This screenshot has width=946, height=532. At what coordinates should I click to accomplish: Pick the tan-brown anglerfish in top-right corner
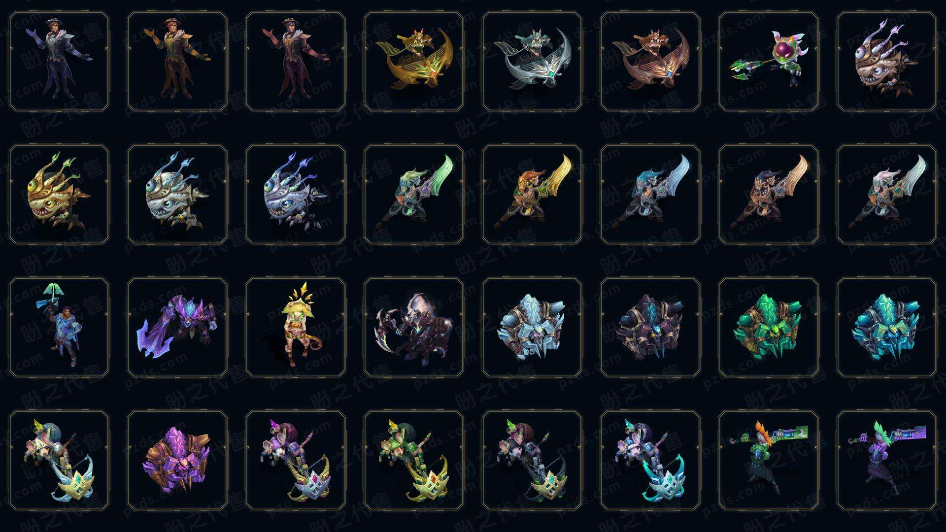tap(887, 61)
